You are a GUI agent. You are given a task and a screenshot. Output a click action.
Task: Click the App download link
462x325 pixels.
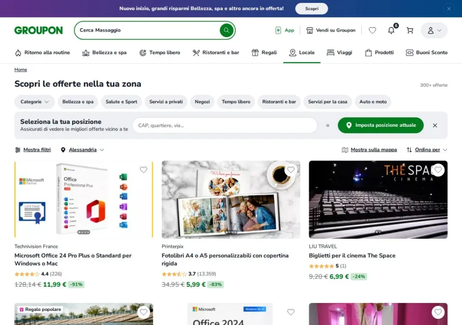coord(285,30)
